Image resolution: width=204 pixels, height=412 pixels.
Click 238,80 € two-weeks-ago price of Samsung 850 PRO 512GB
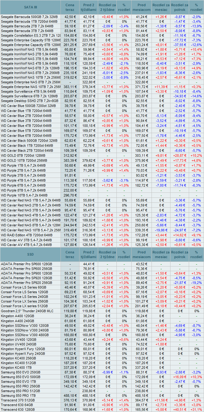(x=89, y=391)
